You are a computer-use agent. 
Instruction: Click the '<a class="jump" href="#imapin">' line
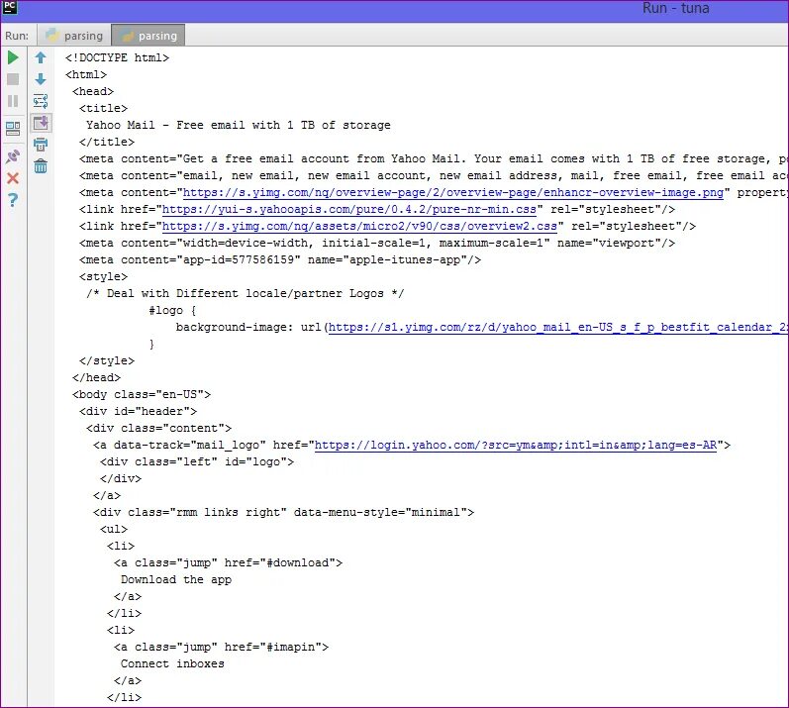[222, 648]
